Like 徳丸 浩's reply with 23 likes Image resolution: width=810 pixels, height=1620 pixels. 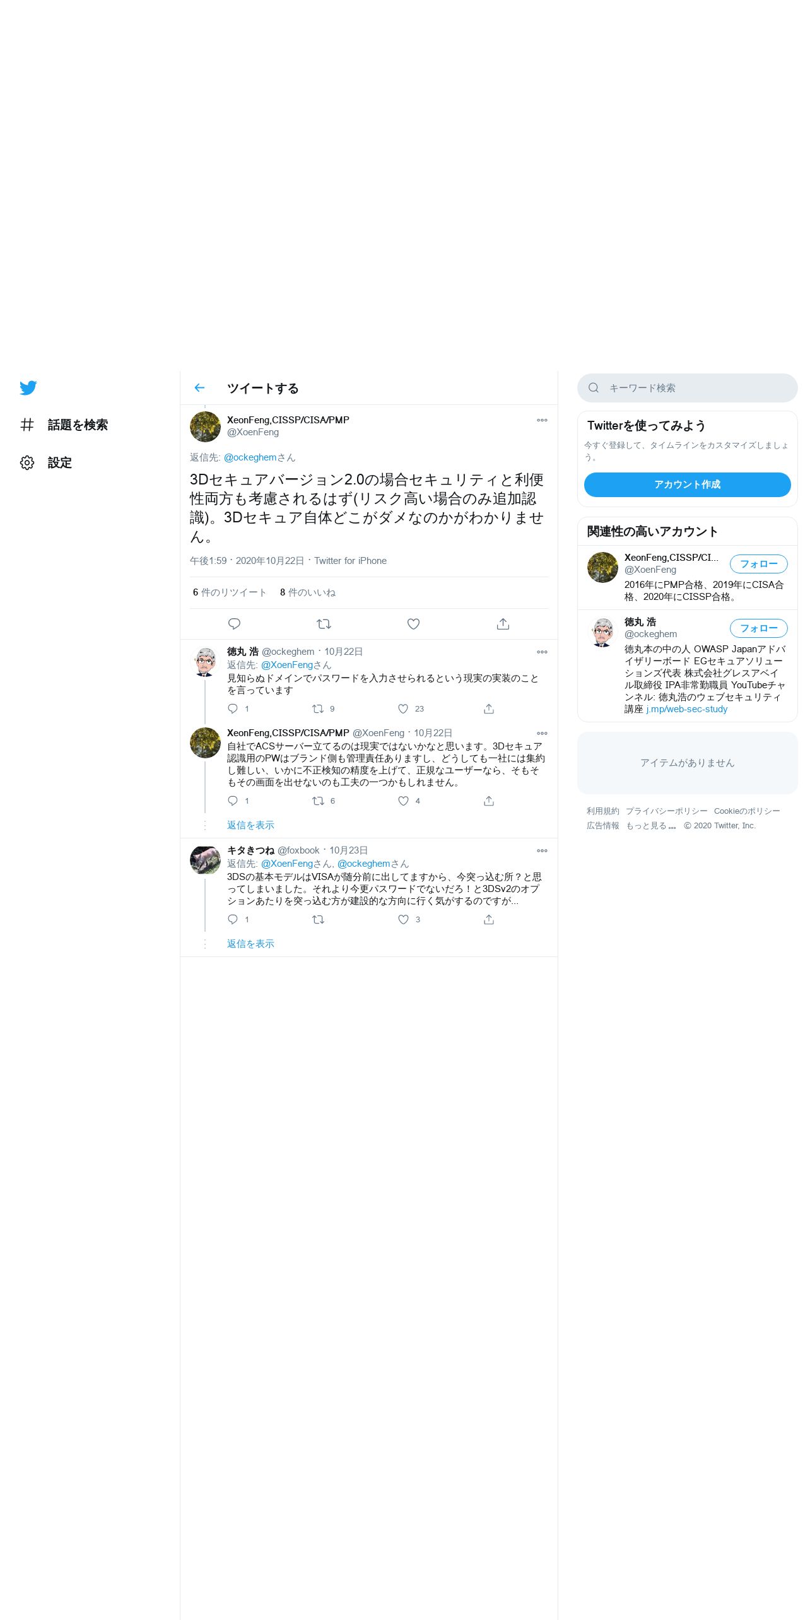pos(403,709)
